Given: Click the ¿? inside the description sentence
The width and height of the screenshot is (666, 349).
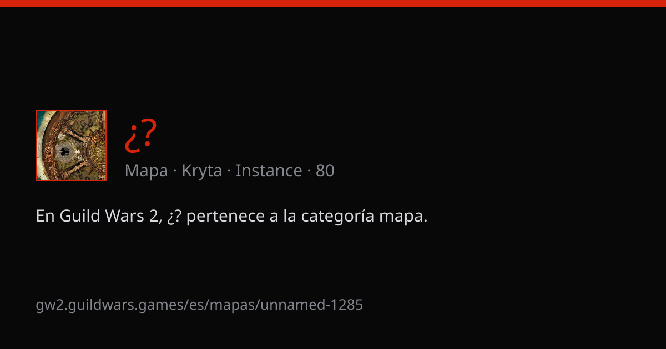Looking at the screenshot, I should click(x=174, y=217).
